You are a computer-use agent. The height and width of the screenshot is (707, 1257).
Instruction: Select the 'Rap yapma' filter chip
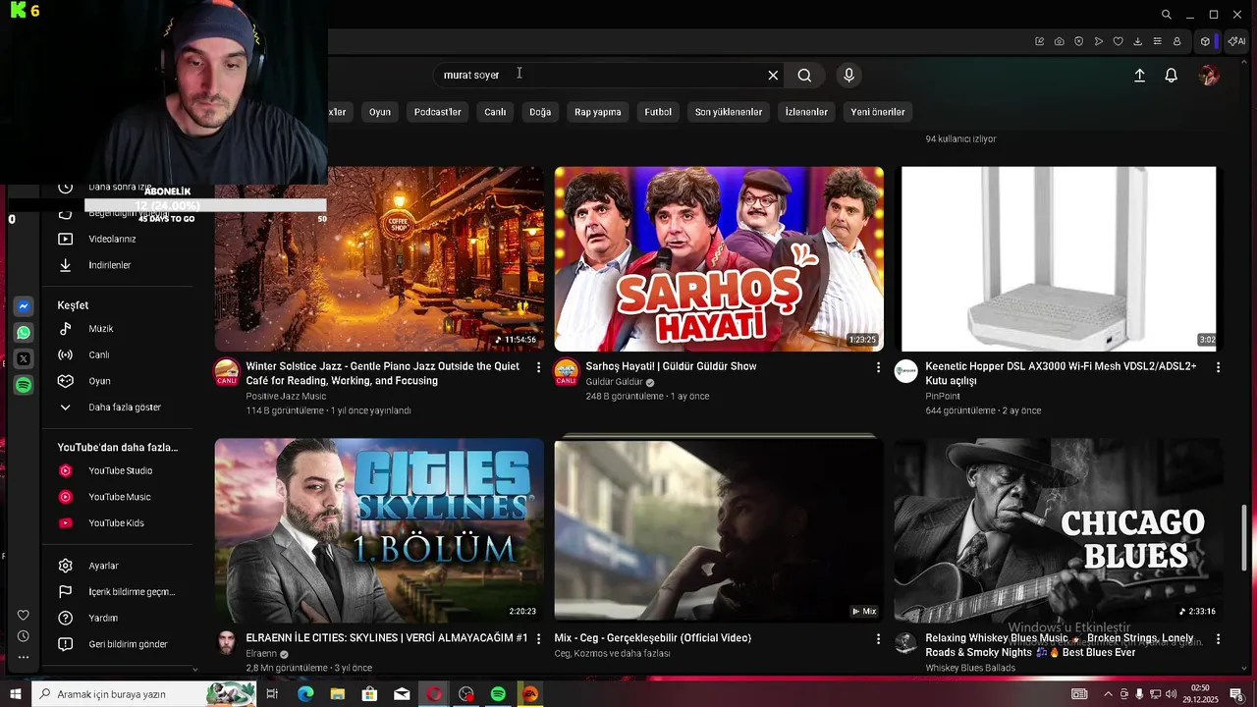pos(598,112)
